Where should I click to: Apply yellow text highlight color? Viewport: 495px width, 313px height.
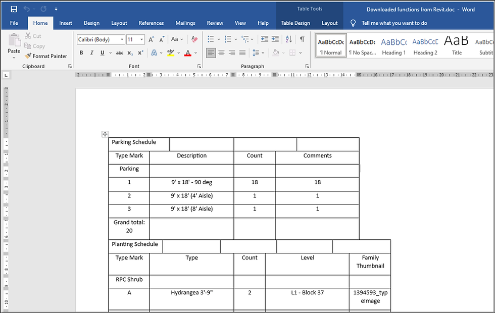pos(171,53)
